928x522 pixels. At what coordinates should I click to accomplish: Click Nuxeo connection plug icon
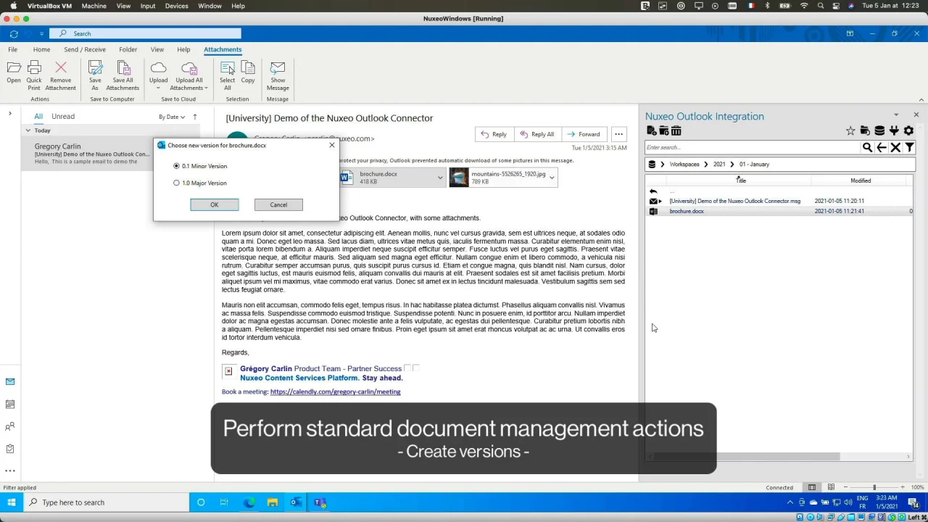tap(894, 130)
